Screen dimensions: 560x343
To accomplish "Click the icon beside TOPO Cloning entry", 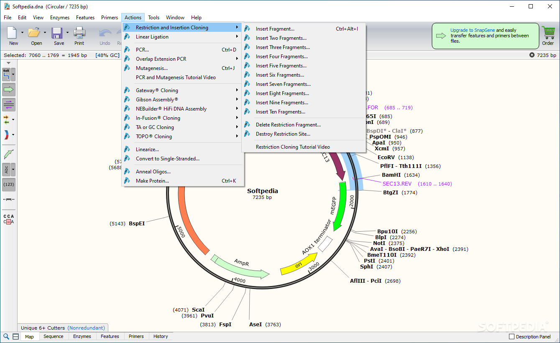I will 127,136.
